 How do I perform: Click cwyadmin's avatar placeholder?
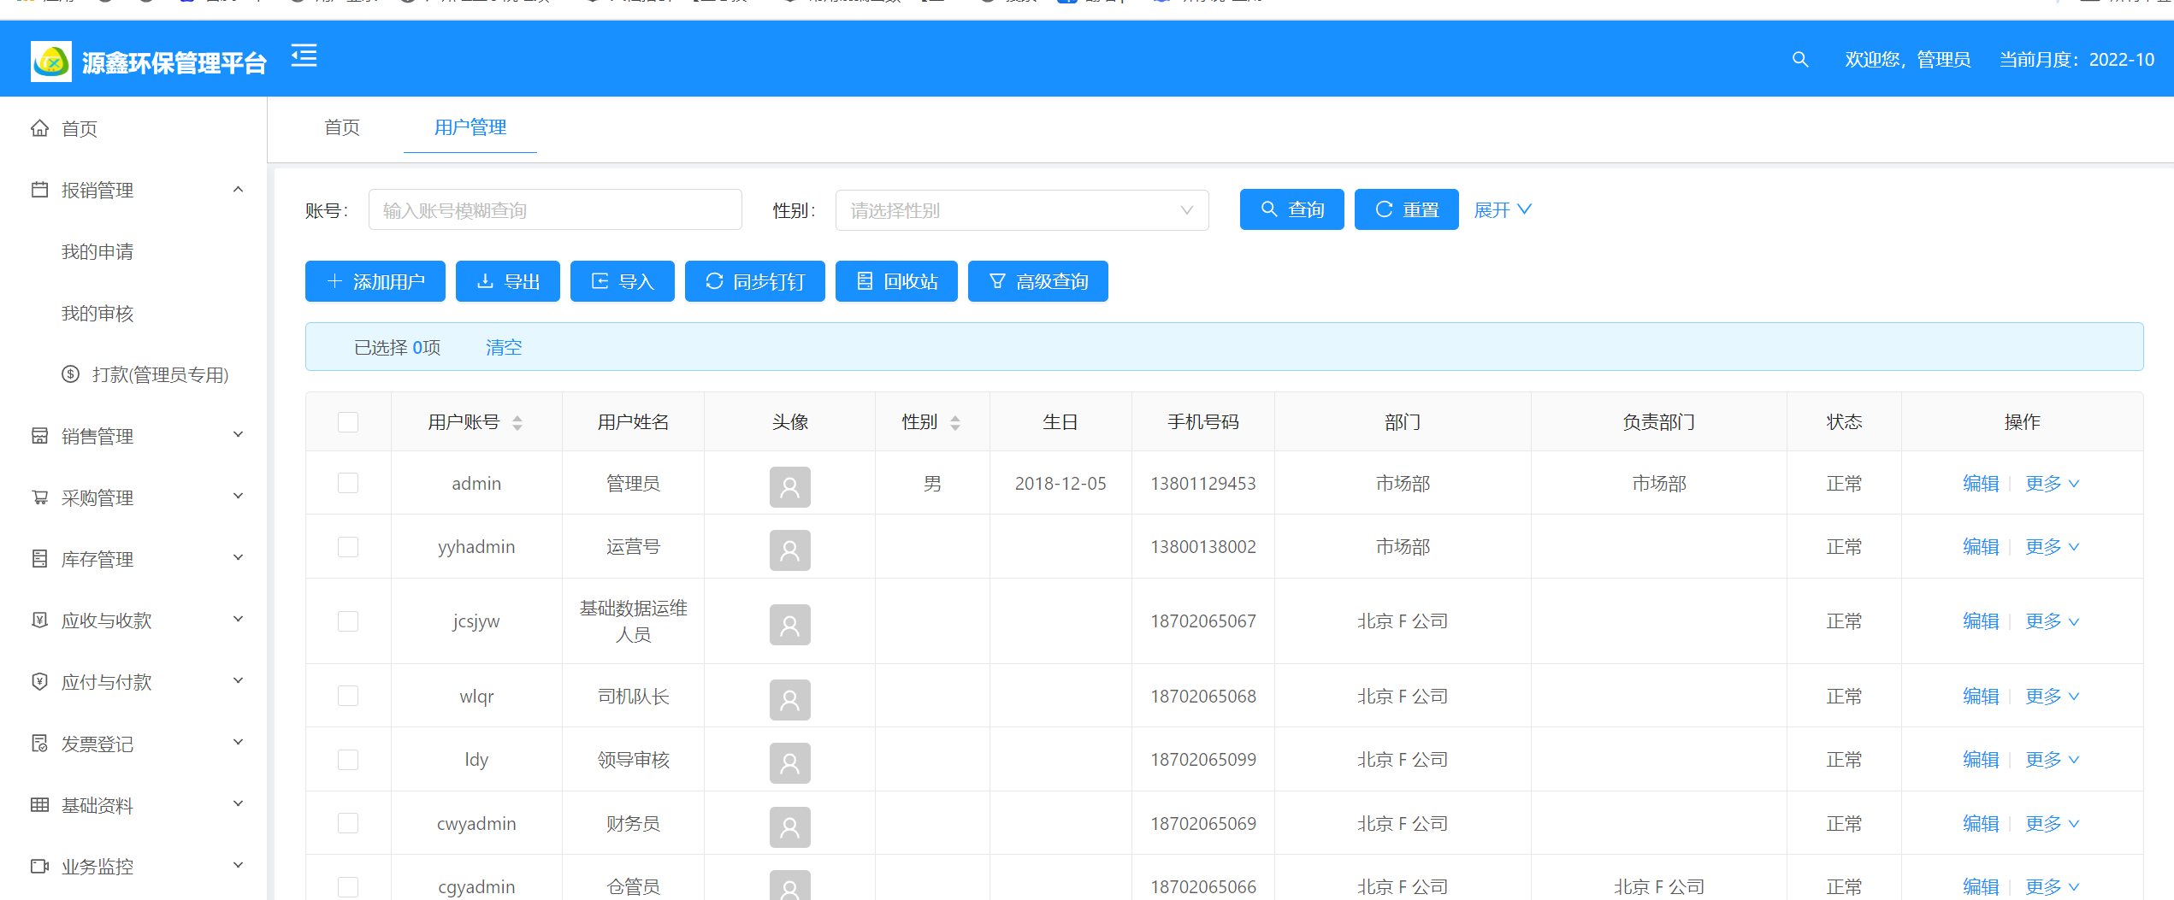pos(790,827)
